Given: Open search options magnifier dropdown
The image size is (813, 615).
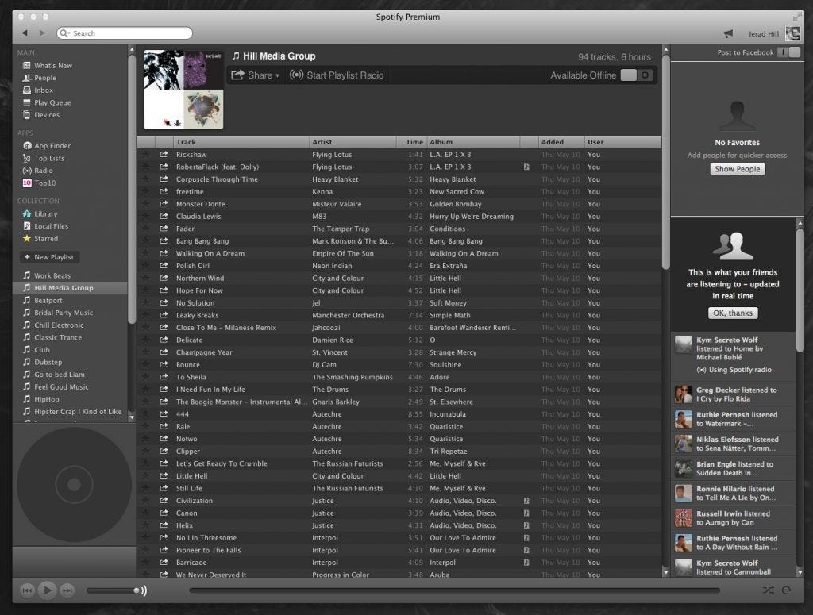Looking at the screenshot, I should click(65, 33).
